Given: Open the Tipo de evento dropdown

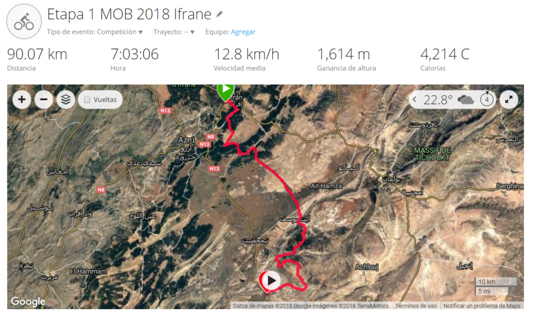Looking at the screenshot, I should pyautogui.click(x=95, y=32).
